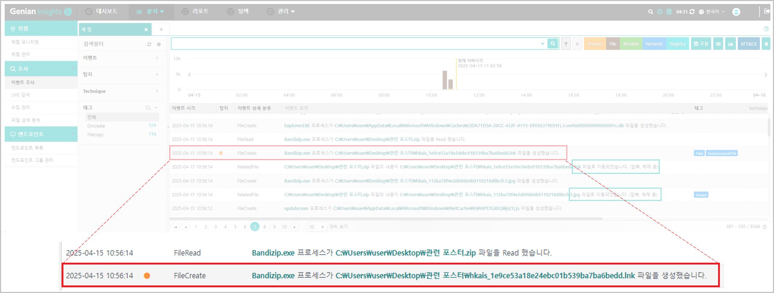Switch to list view icon
Screen dimensions: 774x293
click(718, 44)
